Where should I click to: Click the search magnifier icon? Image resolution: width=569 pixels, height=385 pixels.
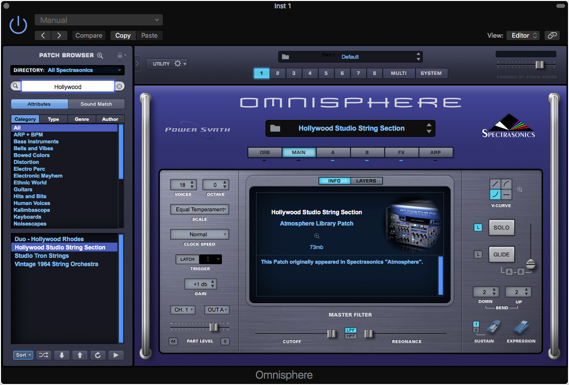click(x=15, y=86)
